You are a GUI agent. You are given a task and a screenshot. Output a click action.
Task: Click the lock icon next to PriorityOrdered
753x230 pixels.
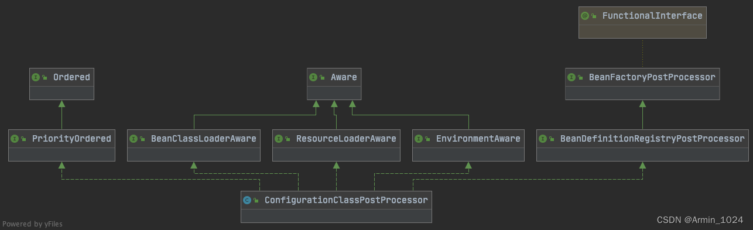(23, 139)
